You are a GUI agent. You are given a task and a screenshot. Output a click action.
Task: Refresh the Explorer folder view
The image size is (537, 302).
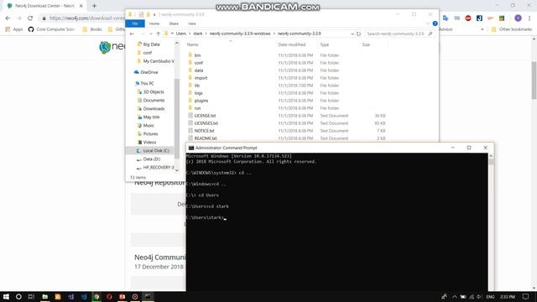click(358, 34)
